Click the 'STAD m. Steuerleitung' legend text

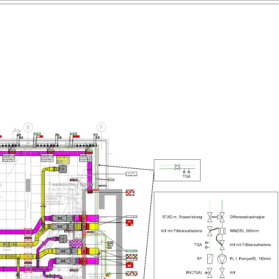(x=182, y=217)
